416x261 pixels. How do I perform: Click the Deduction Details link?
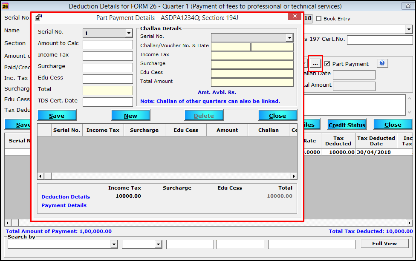pyautogui.click(x=65, y=197)
